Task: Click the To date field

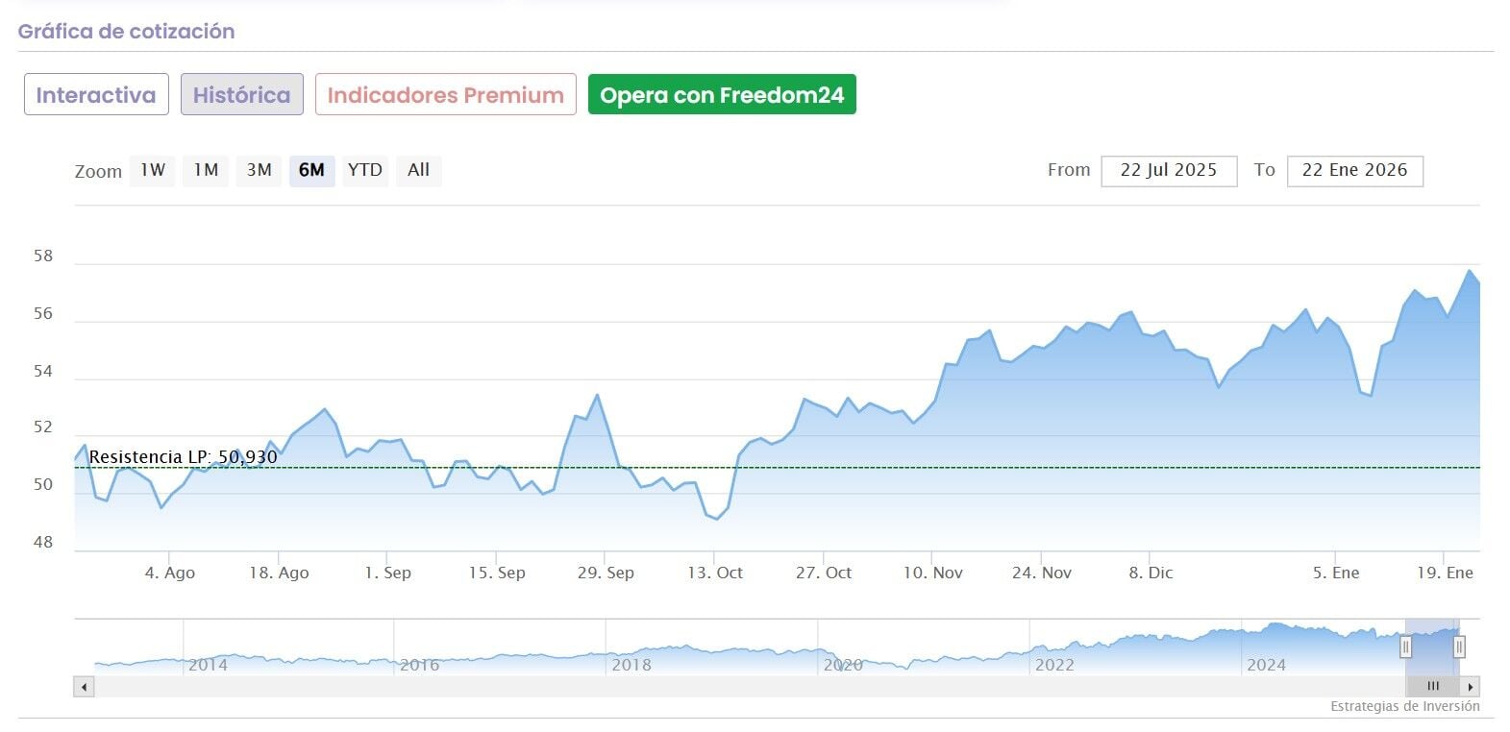Action: point(1354,171)
